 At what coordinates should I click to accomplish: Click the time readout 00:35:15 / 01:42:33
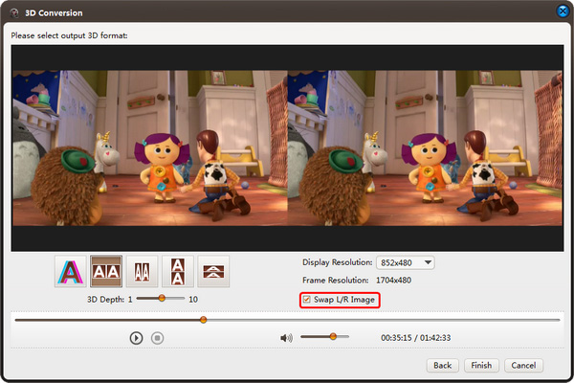tap(416, 338)
